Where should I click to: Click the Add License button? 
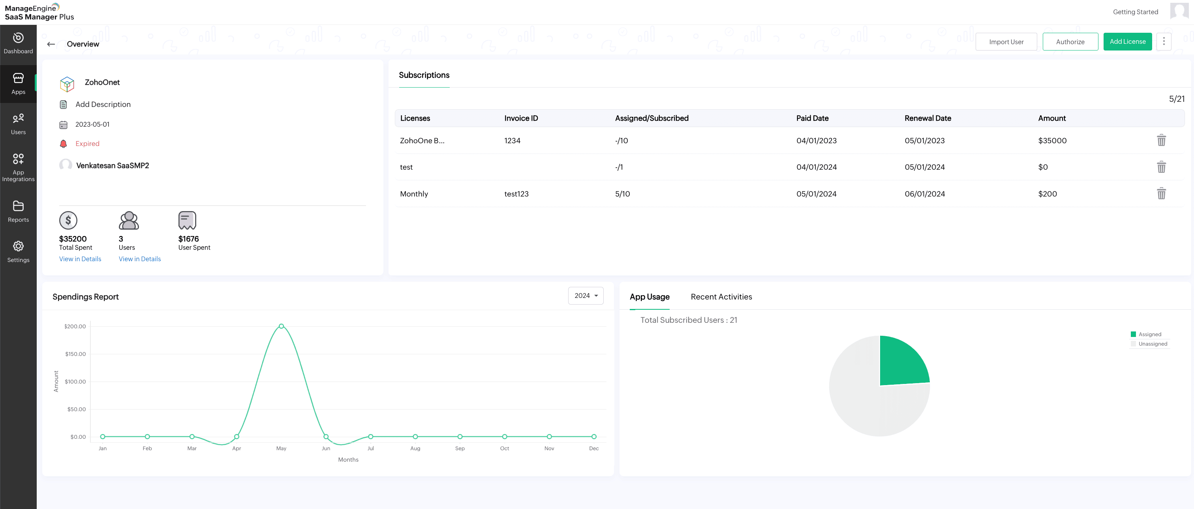click(1127, 42)
